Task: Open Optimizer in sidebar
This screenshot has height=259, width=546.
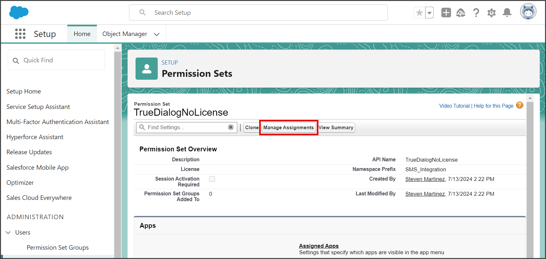Action: point(20,183)
